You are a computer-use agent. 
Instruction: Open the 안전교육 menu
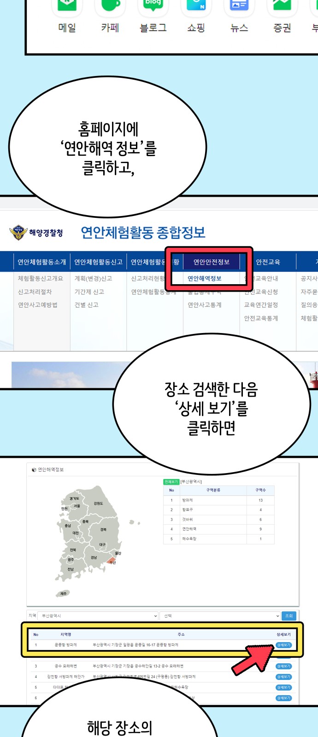[x=268, y=262]
